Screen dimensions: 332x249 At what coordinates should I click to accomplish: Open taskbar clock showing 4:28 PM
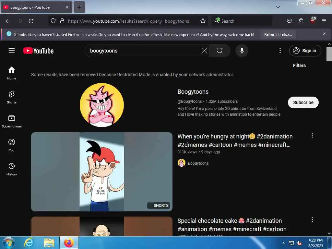pyautogui.click(x=315, y=243)
